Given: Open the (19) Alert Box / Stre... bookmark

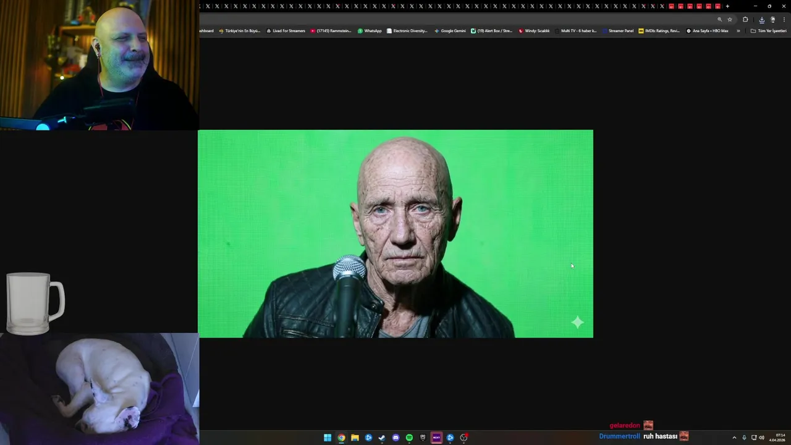Looking at the screenshot, I should (x=491, y=31).
